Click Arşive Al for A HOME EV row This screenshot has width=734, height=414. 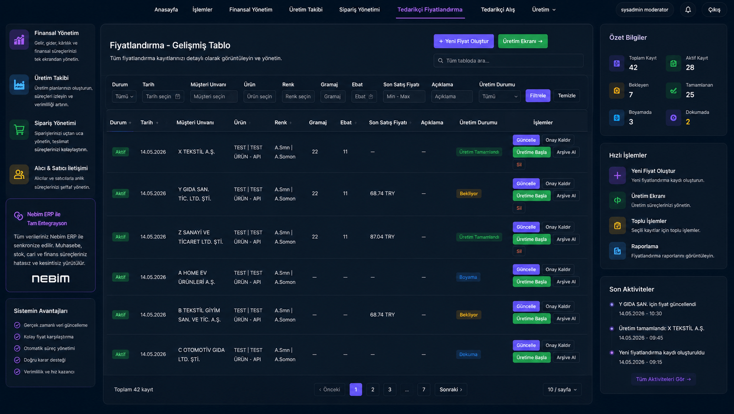pyautogui.click(x=566, y=282)
